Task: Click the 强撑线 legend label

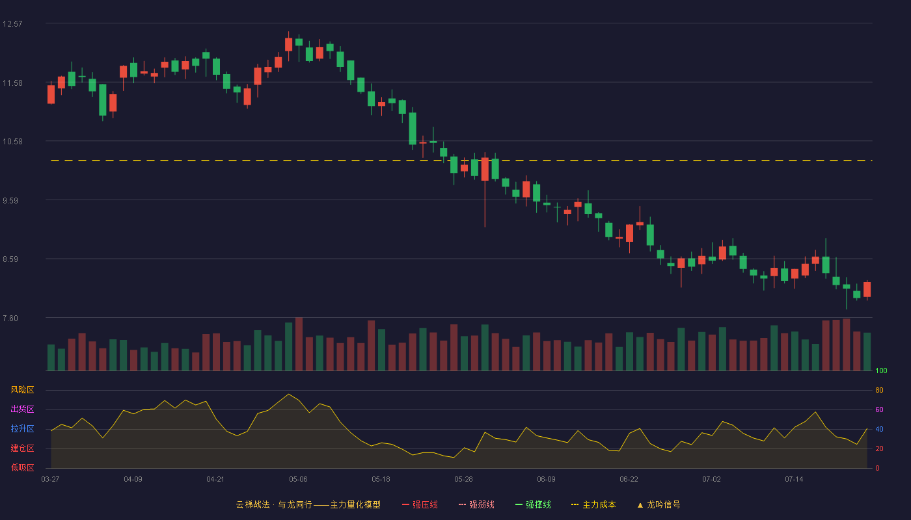Action: 538,504
